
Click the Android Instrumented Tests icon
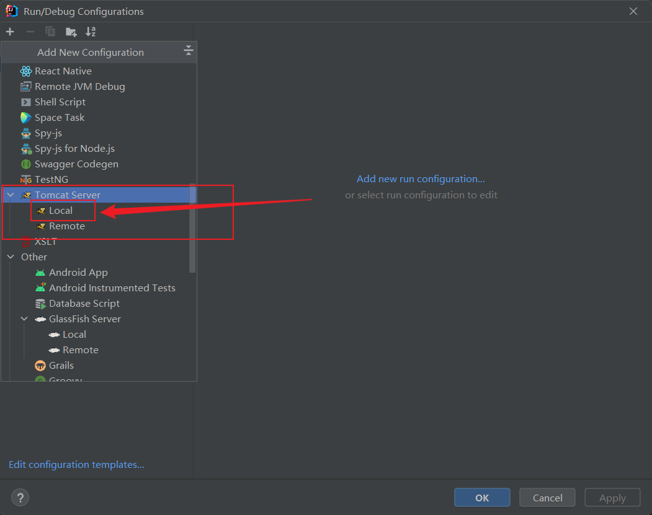pos(40,288)
